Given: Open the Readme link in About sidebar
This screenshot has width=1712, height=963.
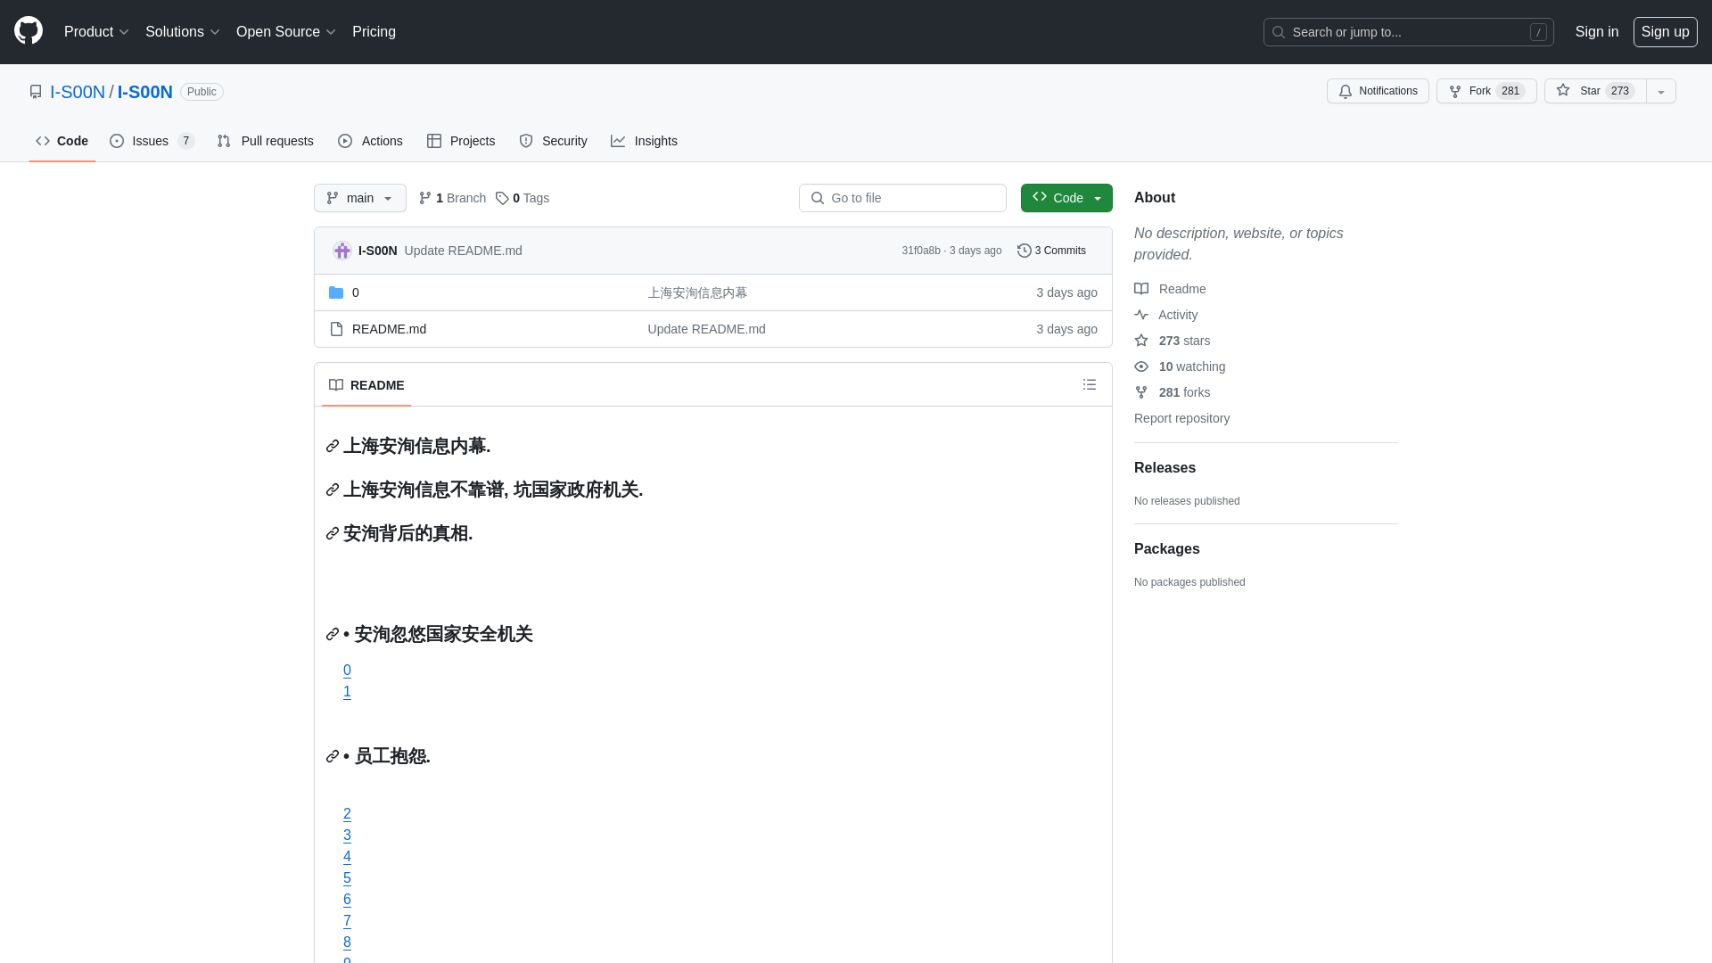Looking at the screenshot, I should [x=1170, y=289].
